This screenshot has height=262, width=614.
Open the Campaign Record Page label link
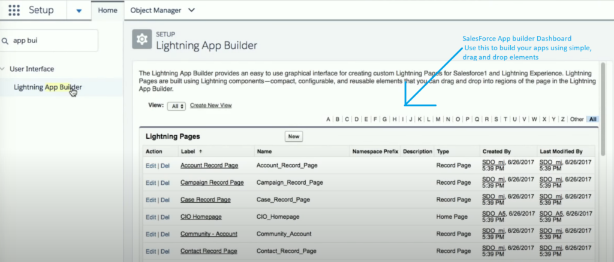coord(212,182)
